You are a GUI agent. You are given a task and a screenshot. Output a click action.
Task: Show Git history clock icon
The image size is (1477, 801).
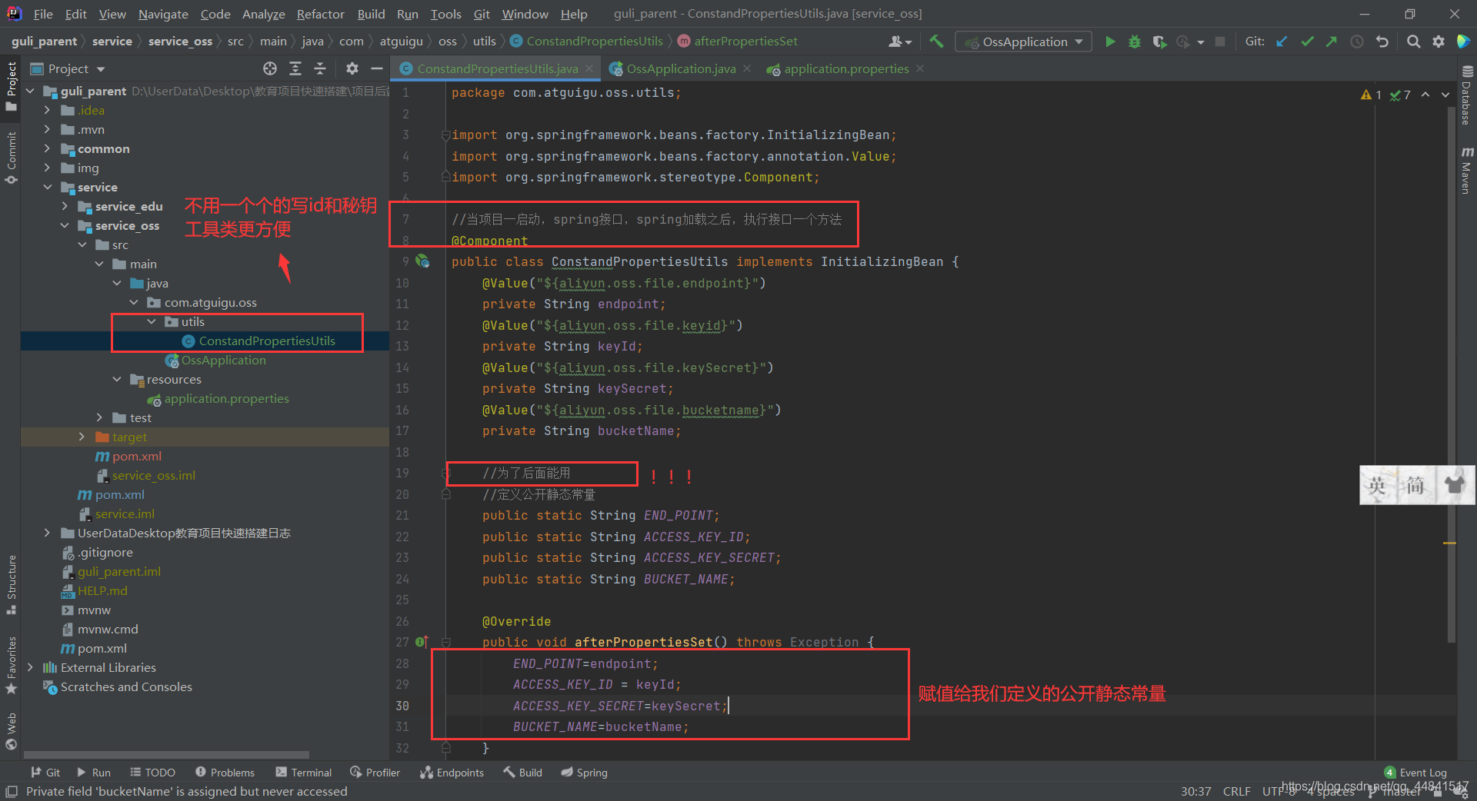pos(1357,42)
